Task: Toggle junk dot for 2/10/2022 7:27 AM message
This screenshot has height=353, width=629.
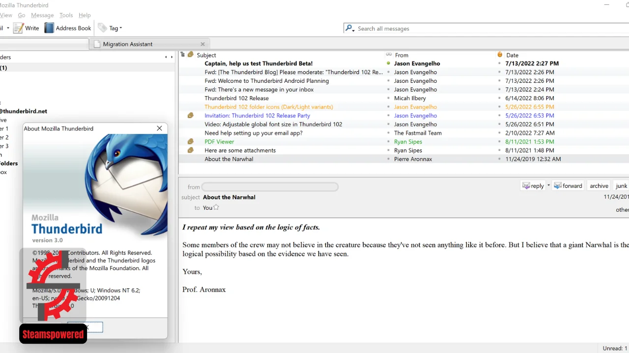Action: [500, 133]
